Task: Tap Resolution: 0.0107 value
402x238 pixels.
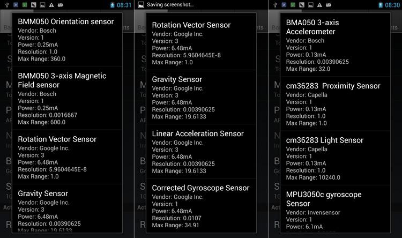Action: coord(177,218)
